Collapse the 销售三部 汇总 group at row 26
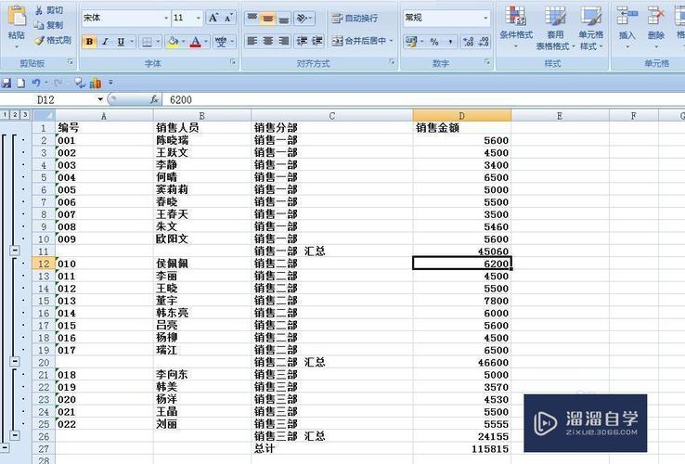The height and width of the screenshot is (464, 685). click(15, 435)
